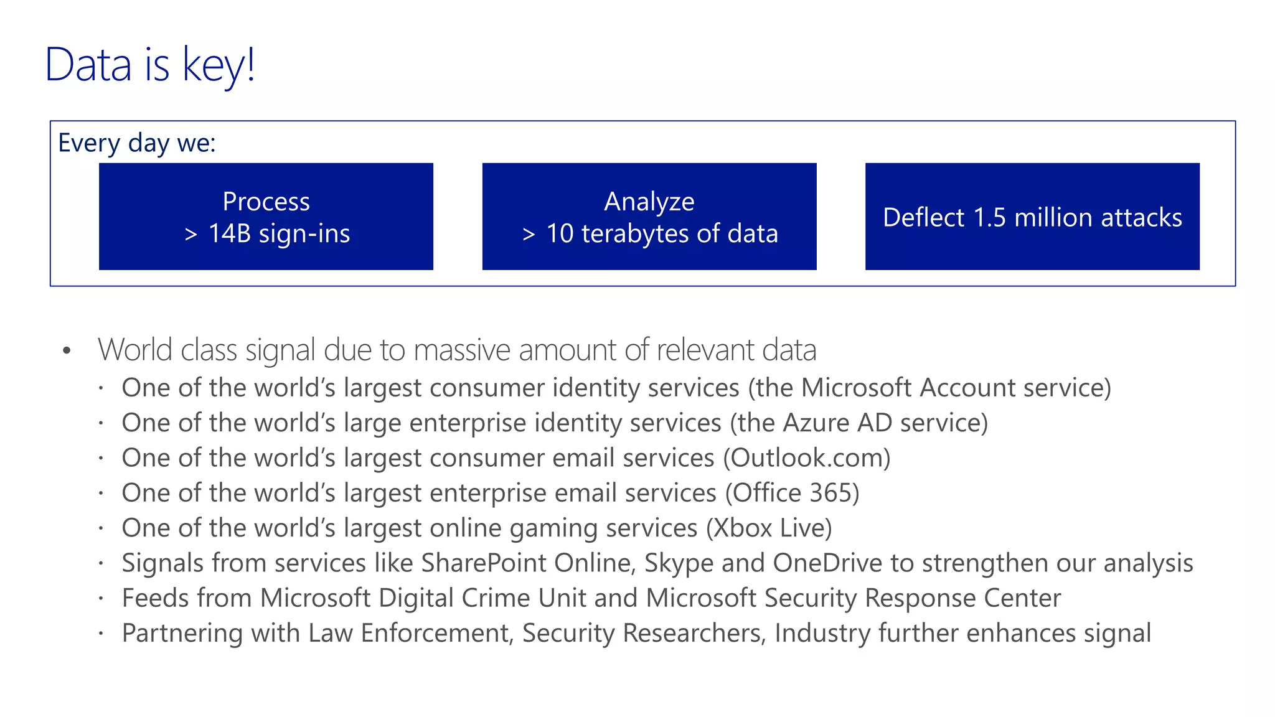The image size is (1275, 717).
Task: Click the Microsoft Account service bullet line
Action: click(616, 388)
